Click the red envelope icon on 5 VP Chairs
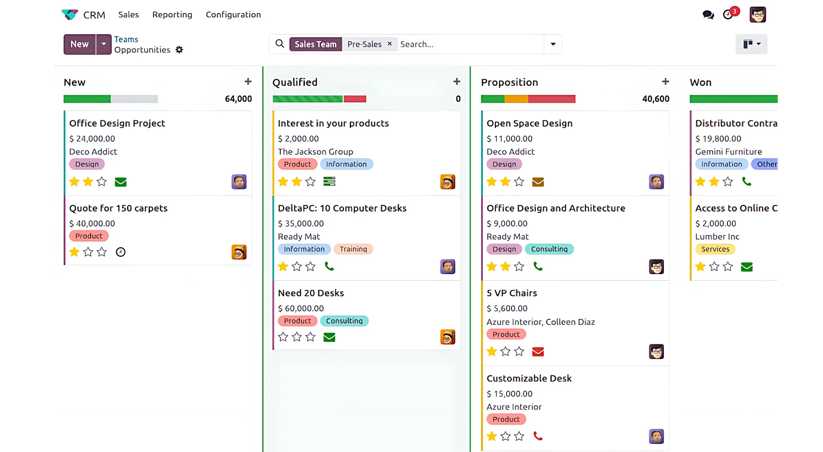823x452 pixels. pyautogui.click(x=538, y=352)
